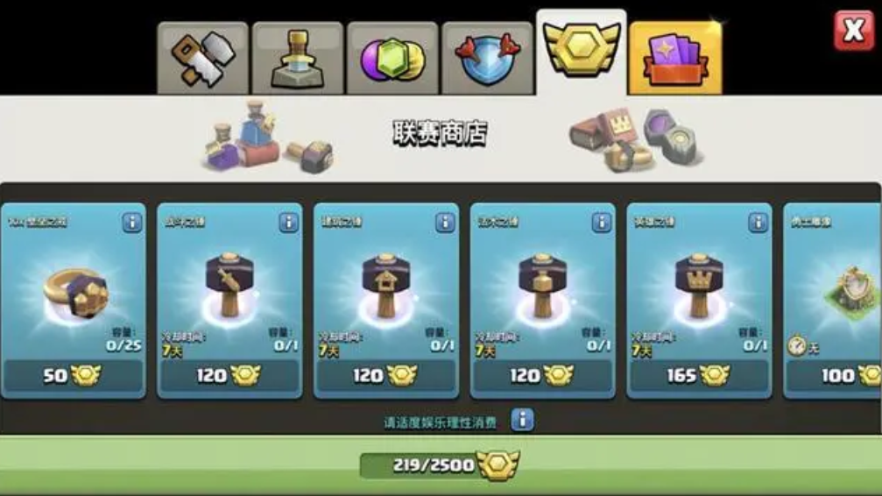Close the shop with the red X
This screenshot has width=882, height=496.
854,30
